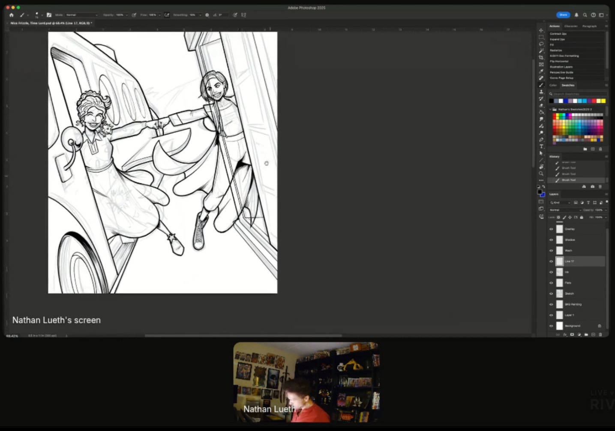Select the Eraser tool
This screenshot has height=431, width=615.
point(541,105)
